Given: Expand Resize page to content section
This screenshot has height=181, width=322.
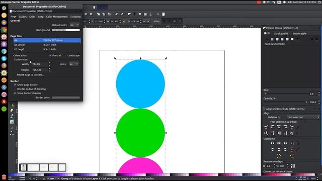Looking at the screenshot, I should tap(30, 75).
